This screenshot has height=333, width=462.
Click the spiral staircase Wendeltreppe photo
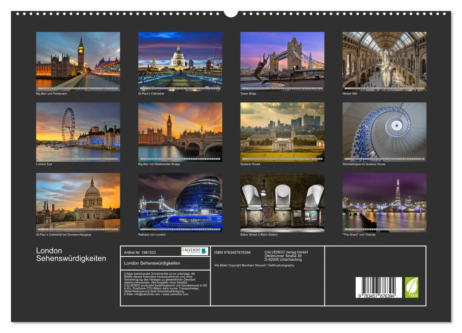coord(384,132)
